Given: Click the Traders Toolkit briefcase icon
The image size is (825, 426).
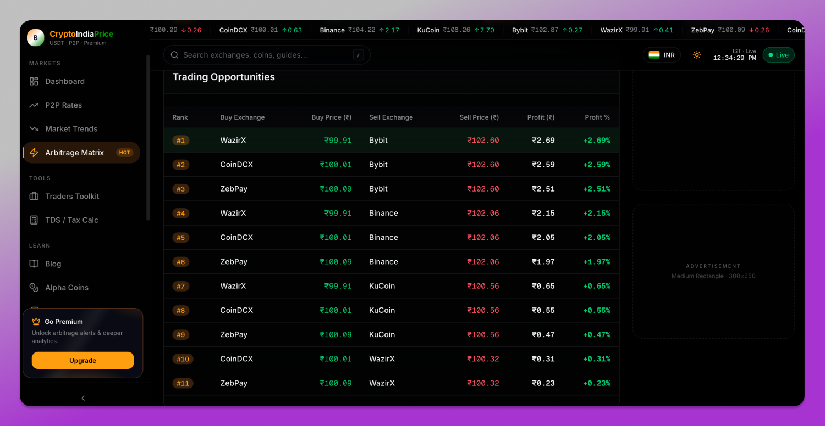Looking at the screenshot, I should pyautogui.click(x=34, y=196).
